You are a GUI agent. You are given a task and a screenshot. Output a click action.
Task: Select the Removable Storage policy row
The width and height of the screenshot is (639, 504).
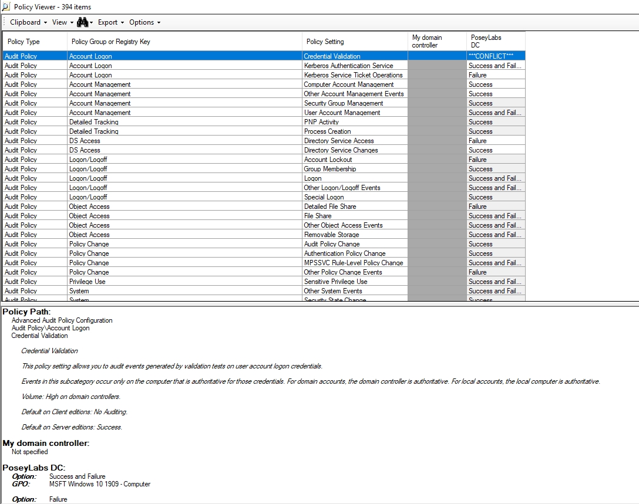pyautogui.click(x=235, y=234)
